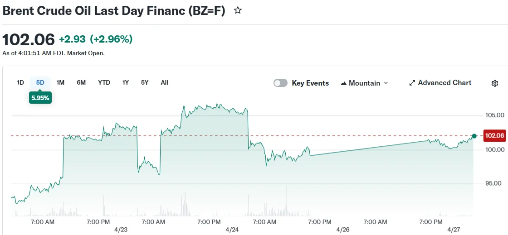View the 5Y chart range
508x235 pixels.
coord(145,82)
